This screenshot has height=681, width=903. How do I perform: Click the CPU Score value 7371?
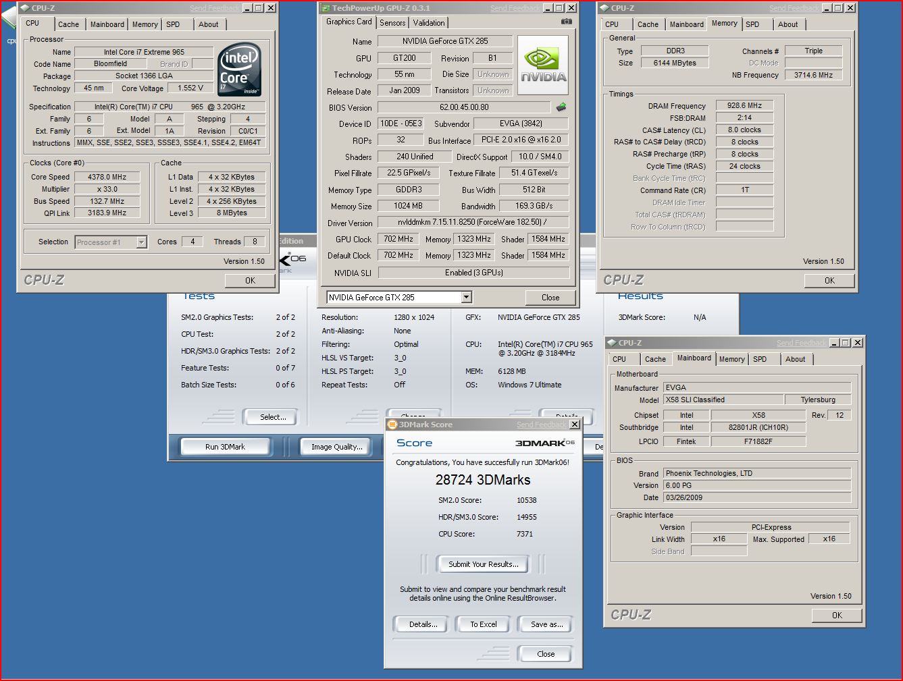[x=525, y=534]
